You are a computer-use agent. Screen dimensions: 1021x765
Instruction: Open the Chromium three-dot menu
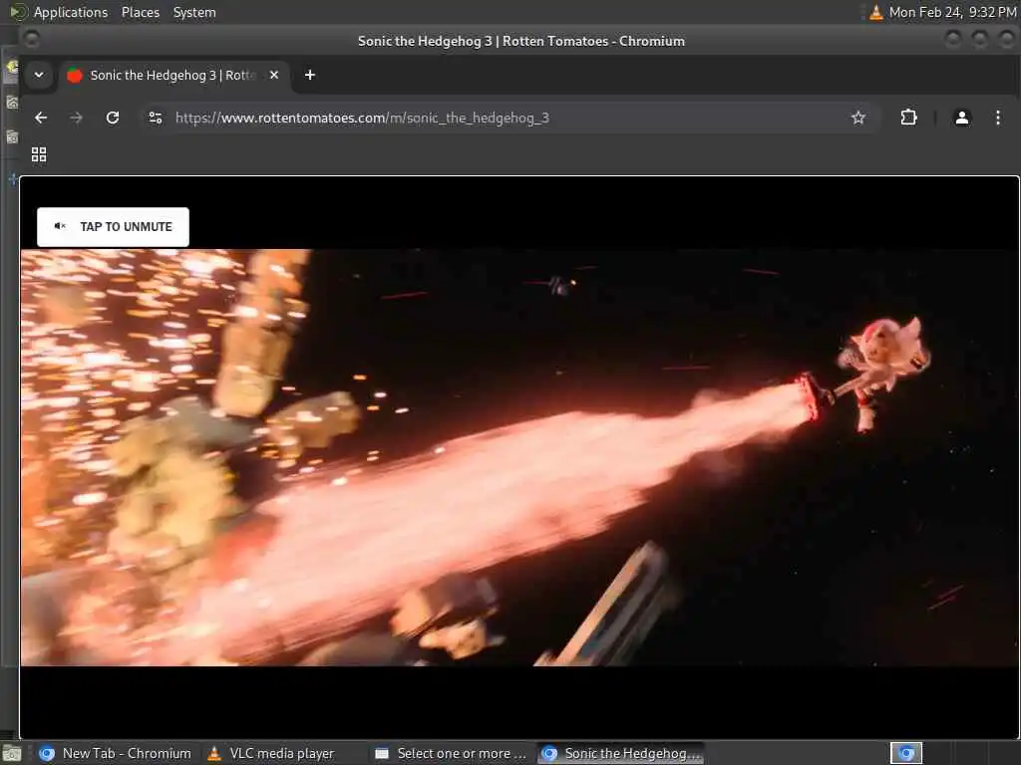coord(997,118)
